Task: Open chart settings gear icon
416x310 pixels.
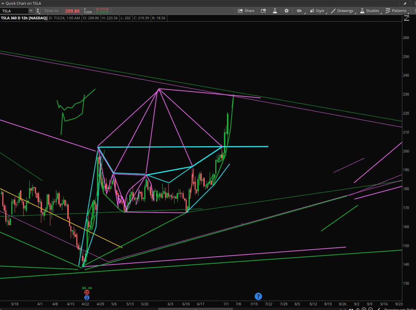Action: [x=286, y=11]
